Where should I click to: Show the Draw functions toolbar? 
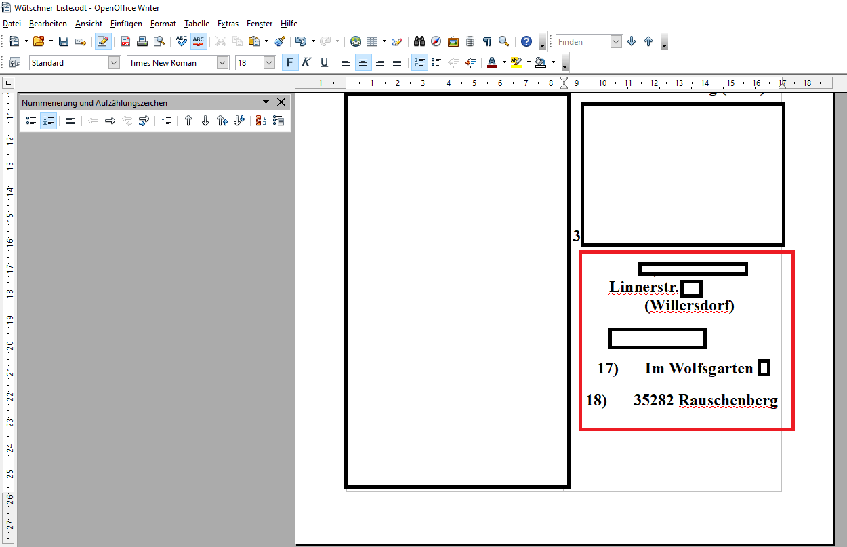click(397, 41)
